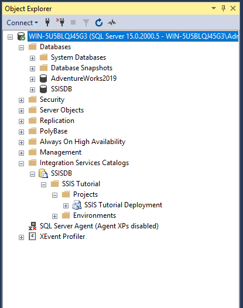This screenshot has width=243, height=308.
Task: Expand the Management folder
Action: (21, 153)
